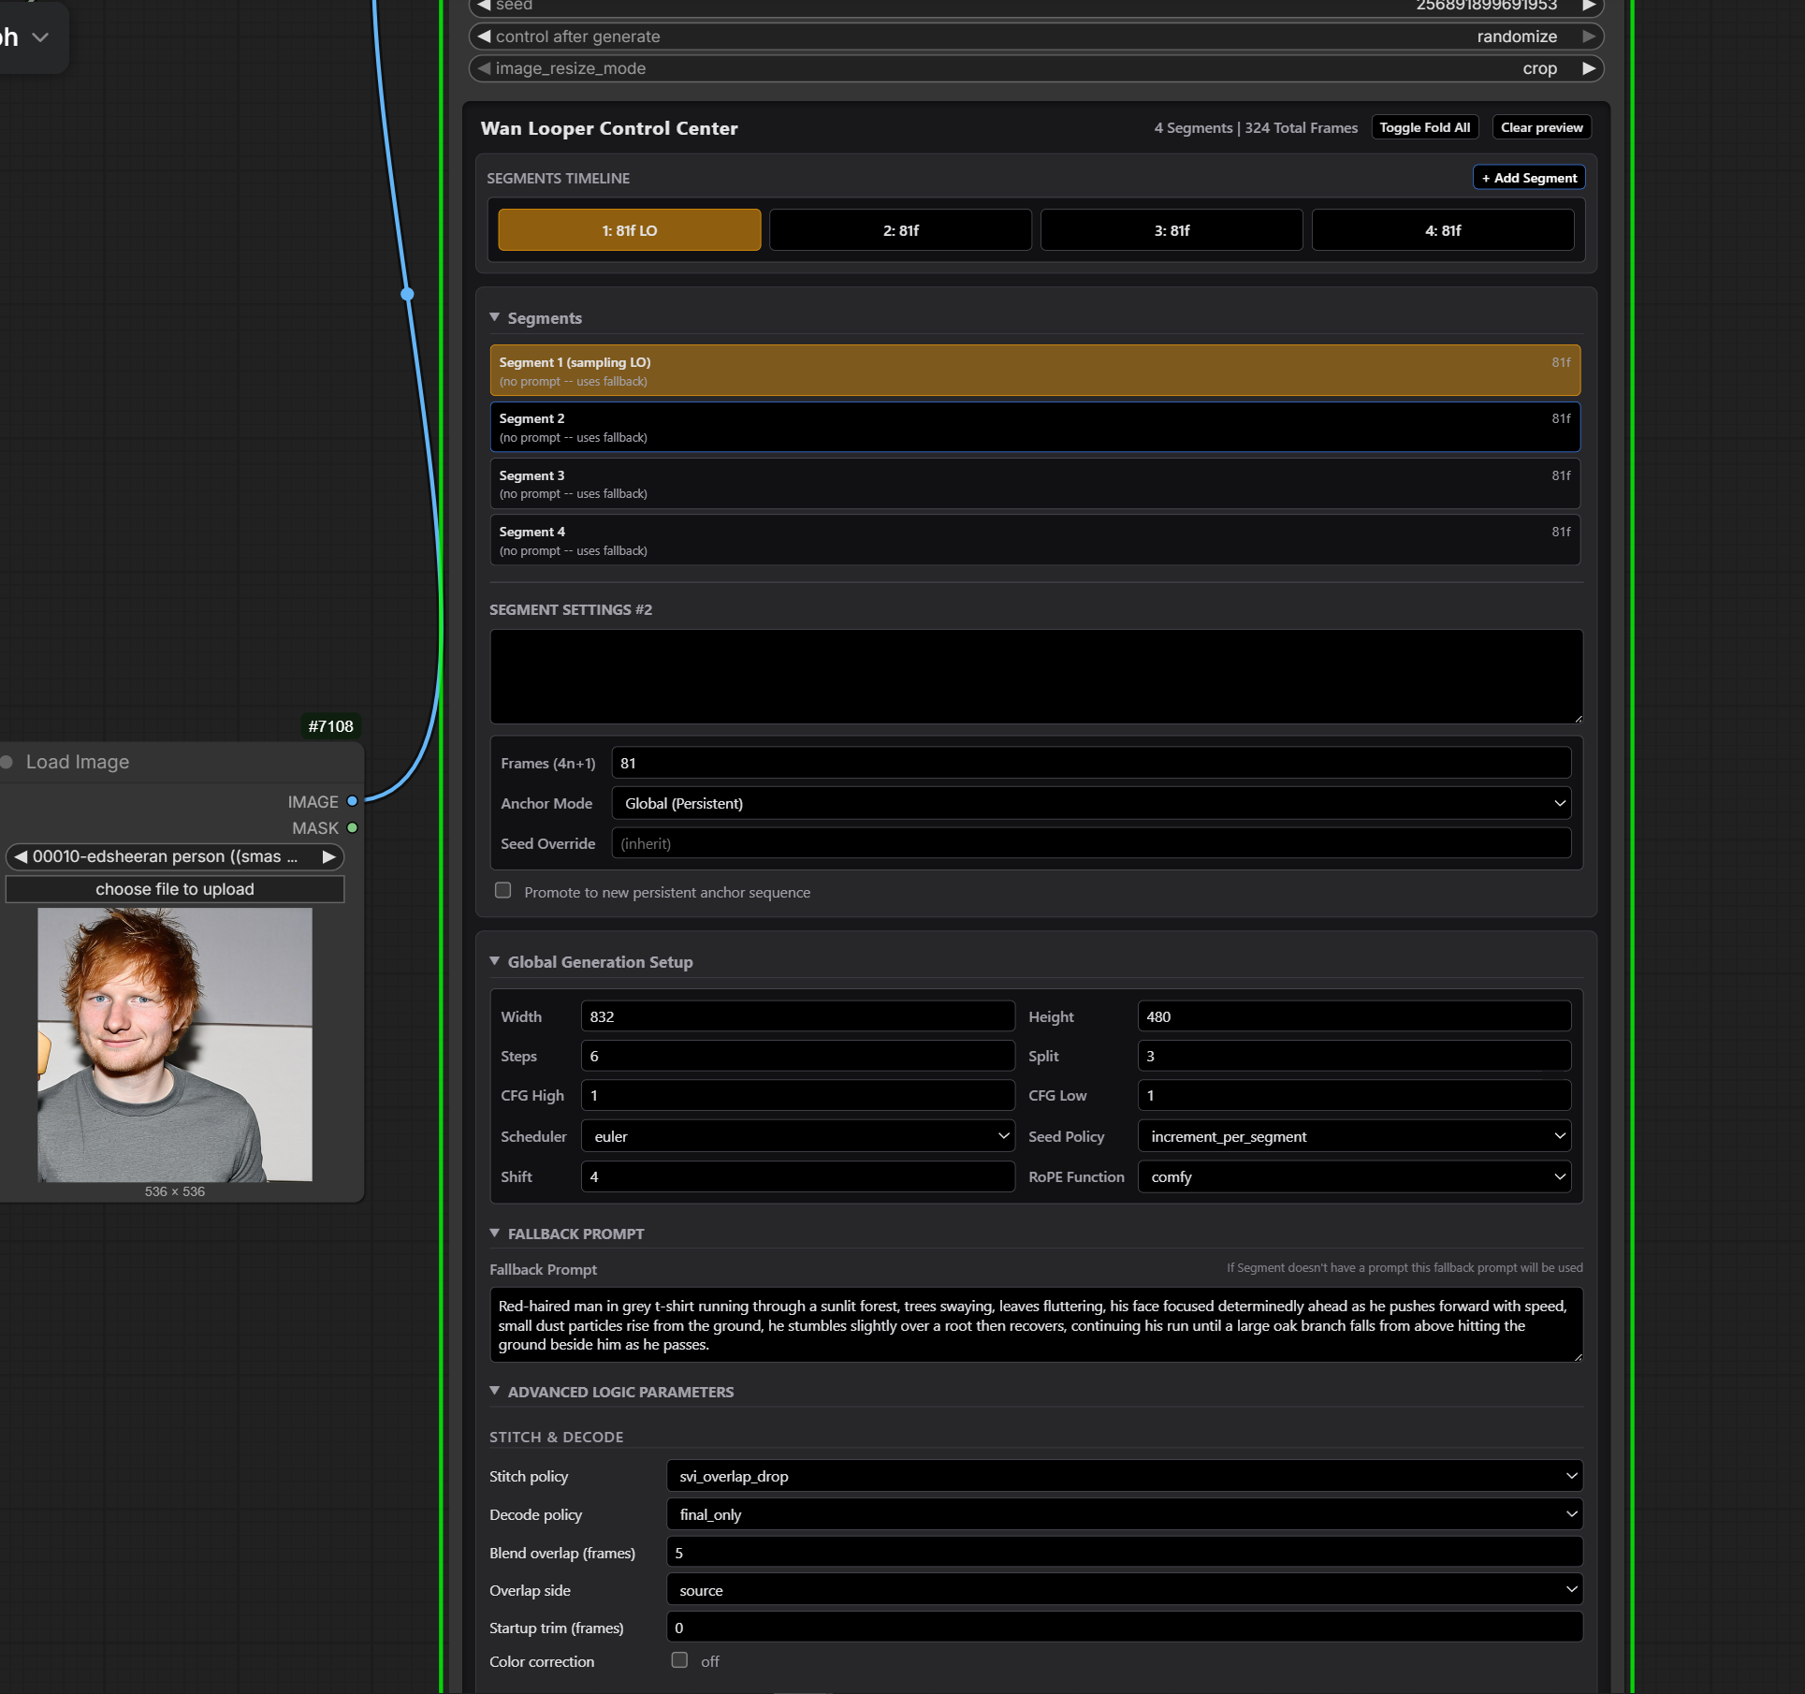Click left arrow on control after generate
Viewport: 1805px width, 1694px height.
[x=484, y=37]
